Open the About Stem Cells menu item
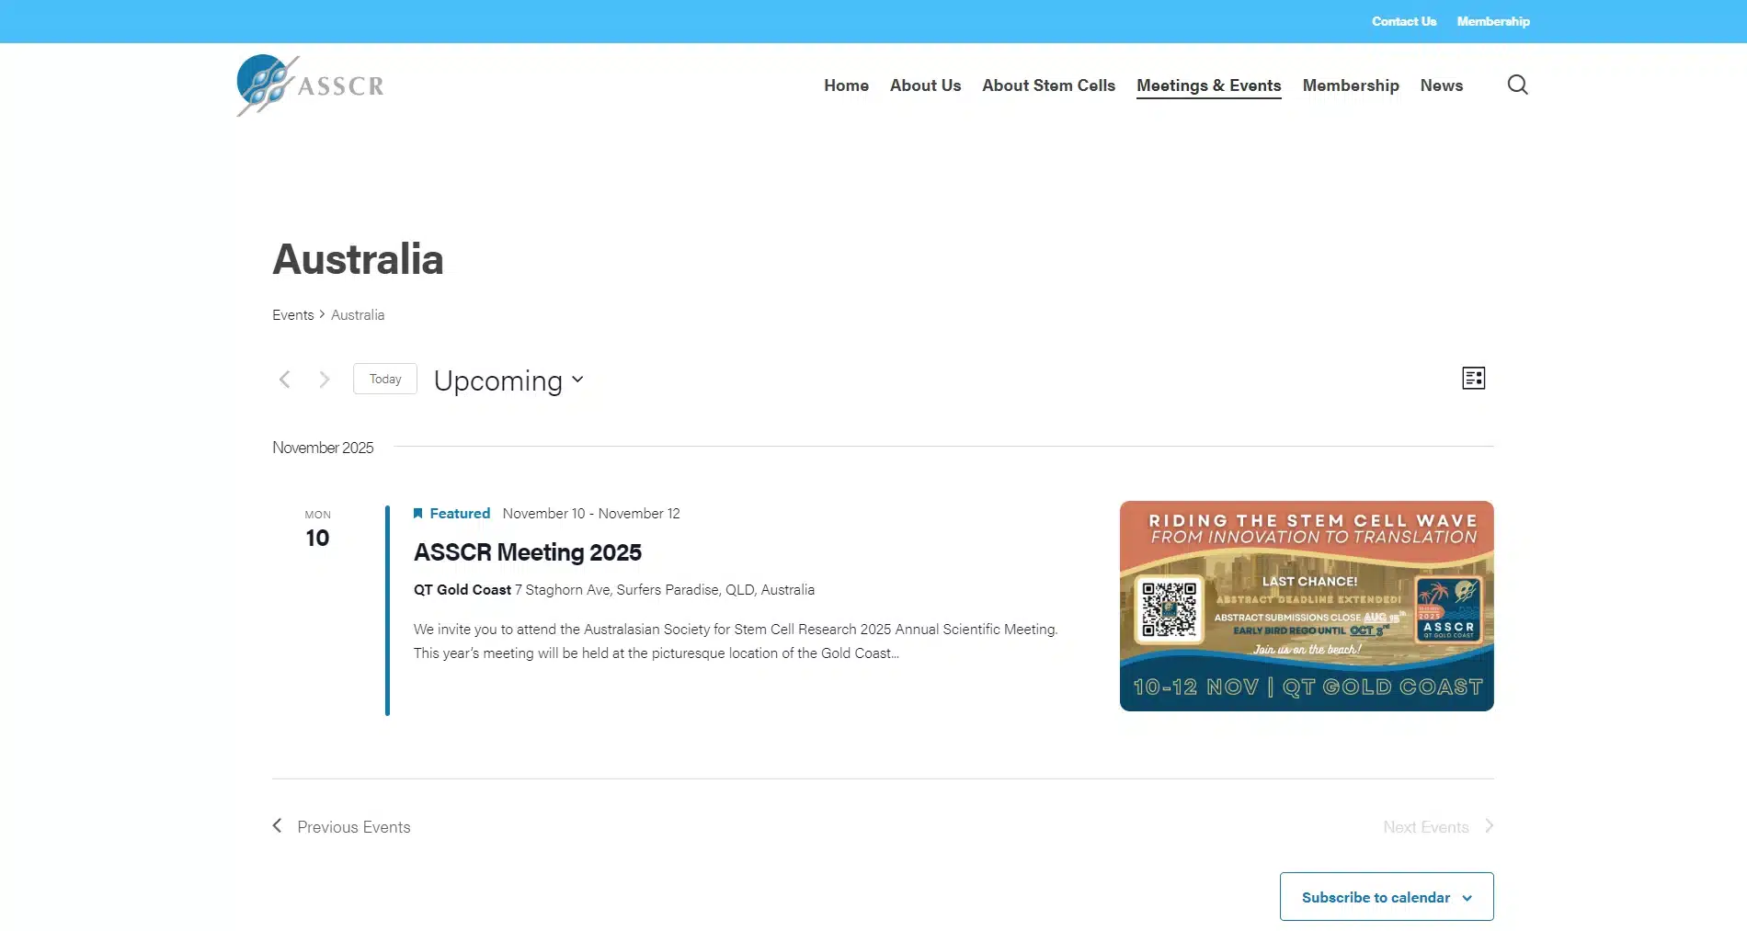The height and width of the screenshot is (931, 1747). (x=1048, y=85)
